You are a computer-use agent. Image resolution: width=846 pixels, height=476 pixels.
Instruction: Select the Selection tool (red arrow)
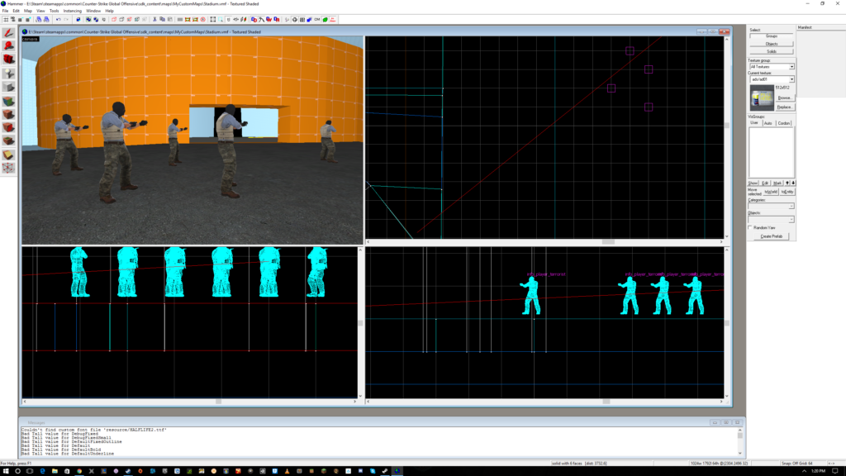pos(8,33)
